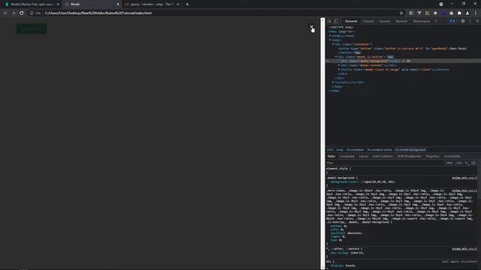
Task: Open the DOM Breakpoints pane tab
Action: (409, 157)
